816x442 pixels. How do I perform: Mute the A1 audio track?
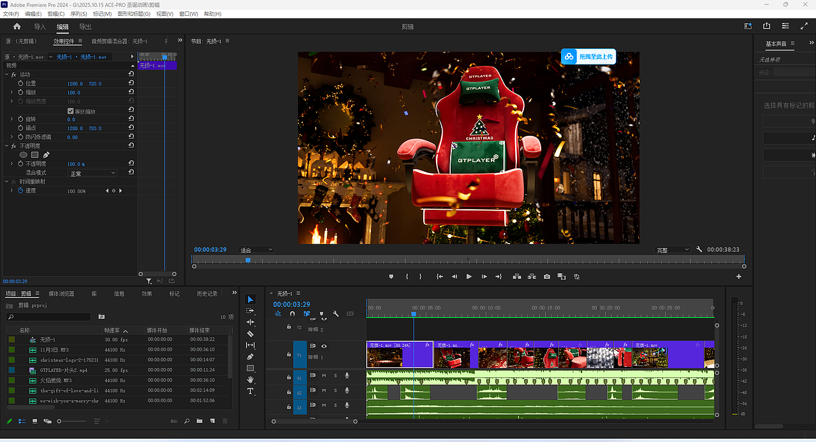324,375
